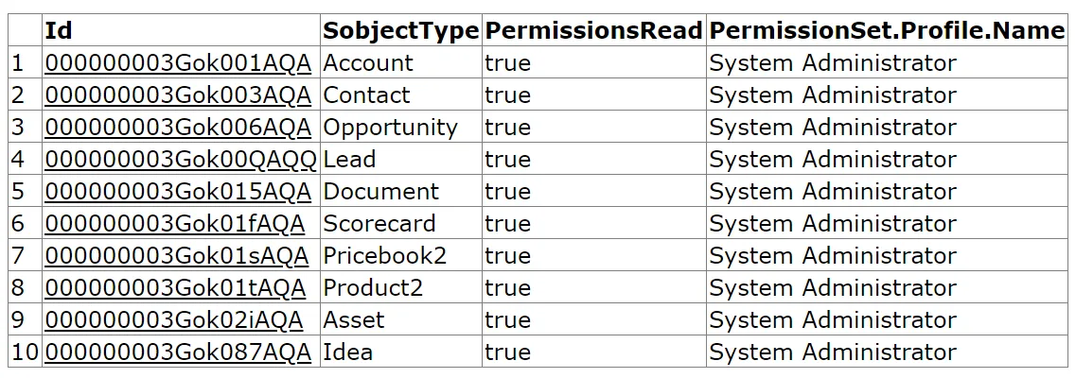The image size is (1076, 378).
Task: Click the SobjectType column header
Action: (400, 30)
